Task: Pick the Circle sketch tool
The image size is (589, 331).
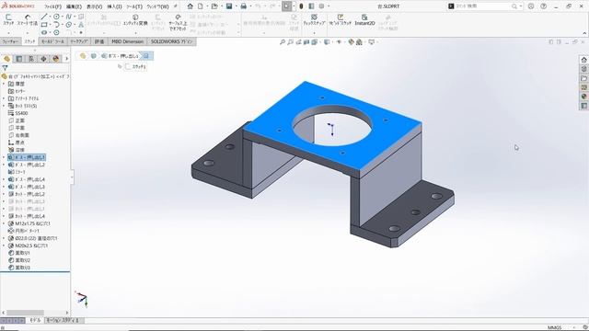Action: (56, 17)
